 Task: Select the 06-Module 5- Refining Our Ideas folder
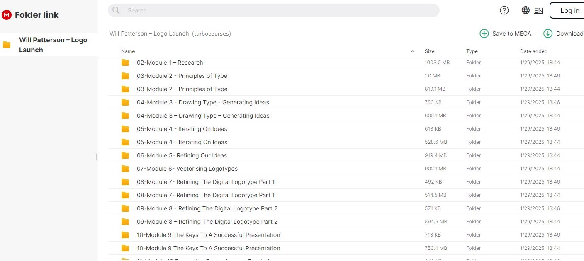tap(182, 155)
